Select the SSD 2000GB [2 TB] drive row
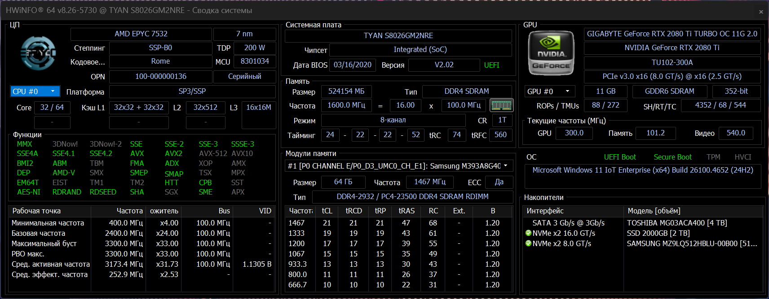 [x=643, y=233]
